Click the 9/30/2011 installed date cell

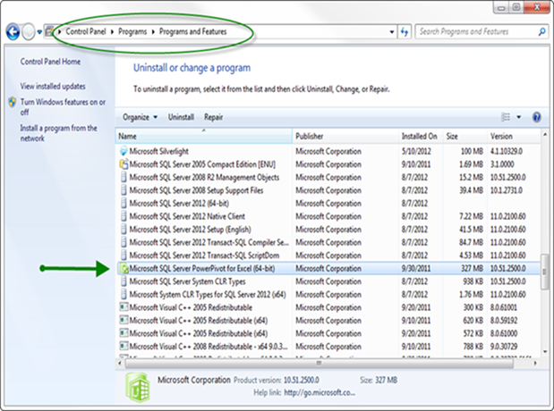coord(416,269)
